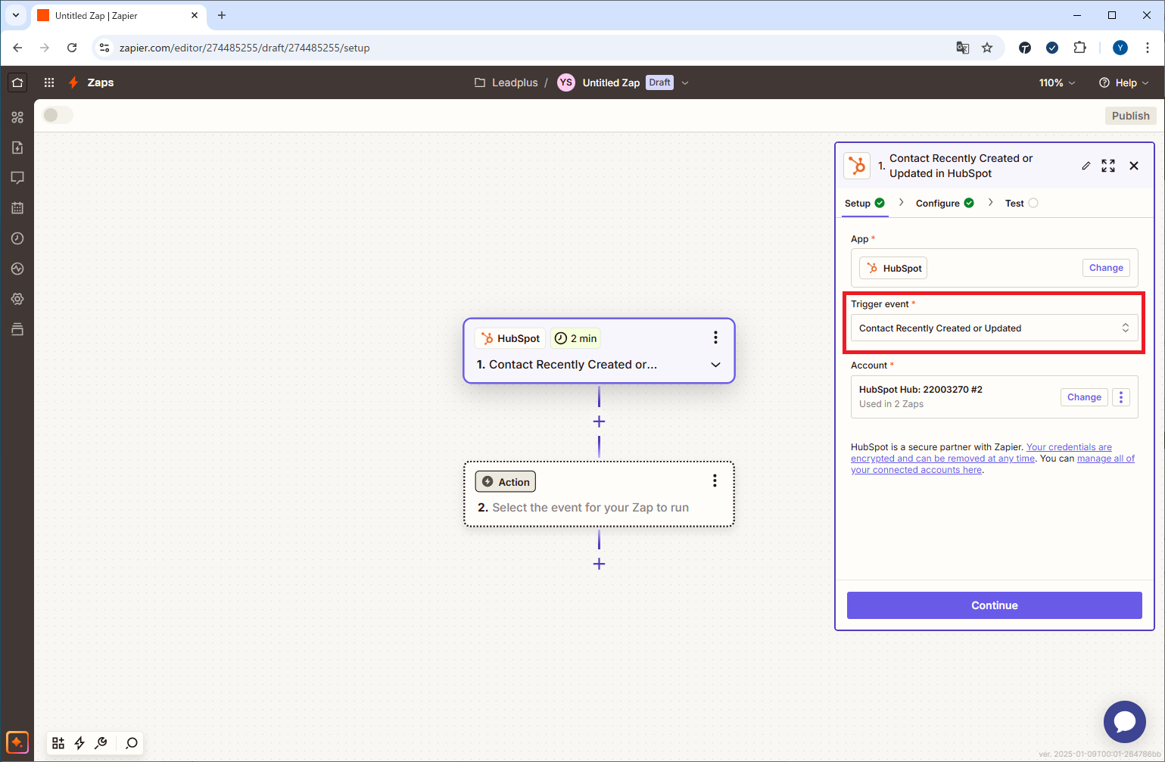The height and width of the screenshot is (762, 1165).
Task: Expand the trigger event dropdown
Action: tap(995, 328)
